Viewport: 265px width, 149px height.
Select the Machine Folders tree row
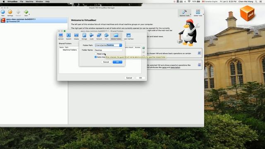[x=70, y=50]
